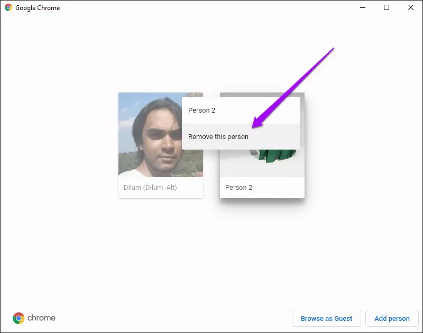Click the Chrome logo in title bar
The image size is (423, 333).
pos(8,7)
